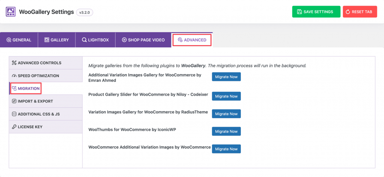Click the Speed Optimization gauge icon
This screenshot has height=177, width=384.
coord(14,76)
